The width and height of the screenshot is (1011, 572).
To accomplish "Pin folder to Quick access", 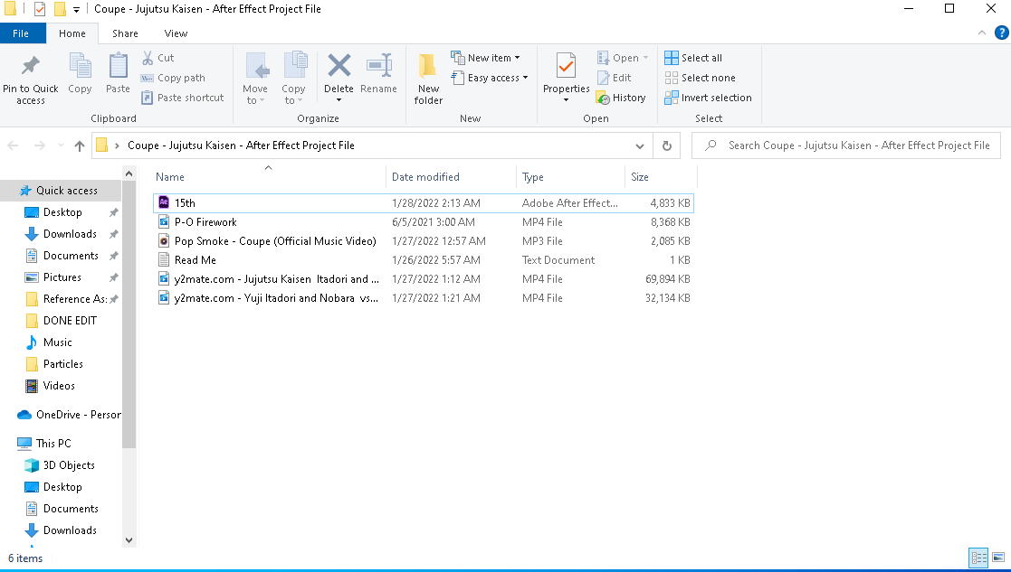I will tap(30, 80).
